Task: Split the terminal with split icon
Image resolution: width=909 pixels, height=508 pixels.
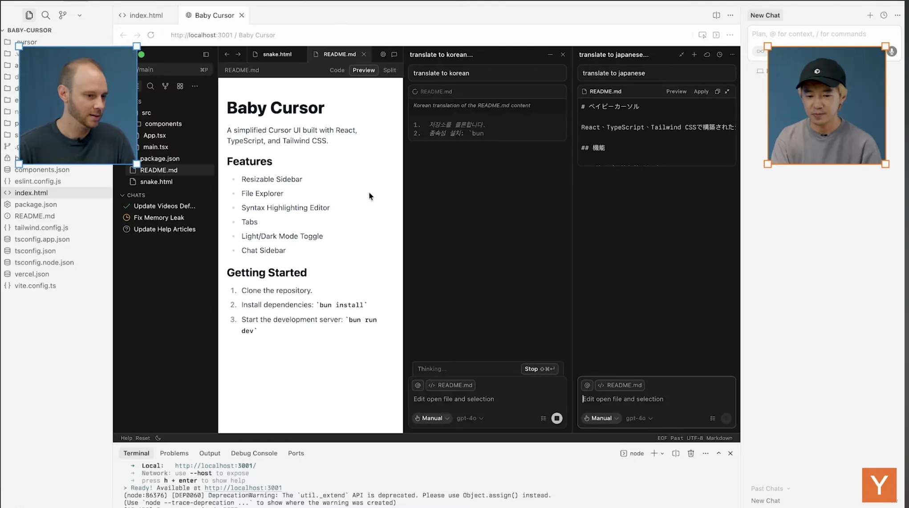Action: click(x=675, y=453)
